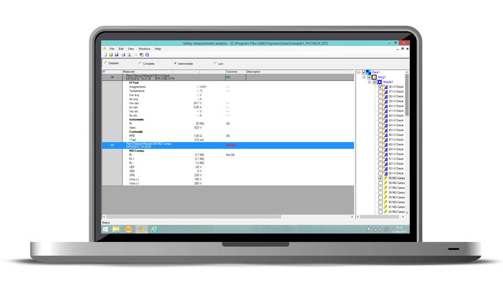Viewport: 503px width, 288px height.
Task: Uncheck the 55 MΩ Campo checkbox
Action: (380, 178)
